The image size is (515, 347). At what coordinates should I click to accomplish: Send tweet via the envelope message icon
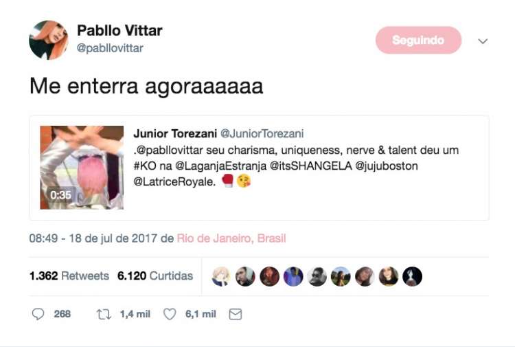point(235,314)
